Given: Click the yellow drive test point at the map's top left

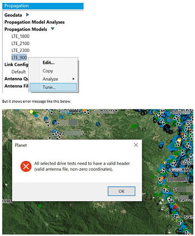Looking at the screenshot, I should (x=32, y=112).
